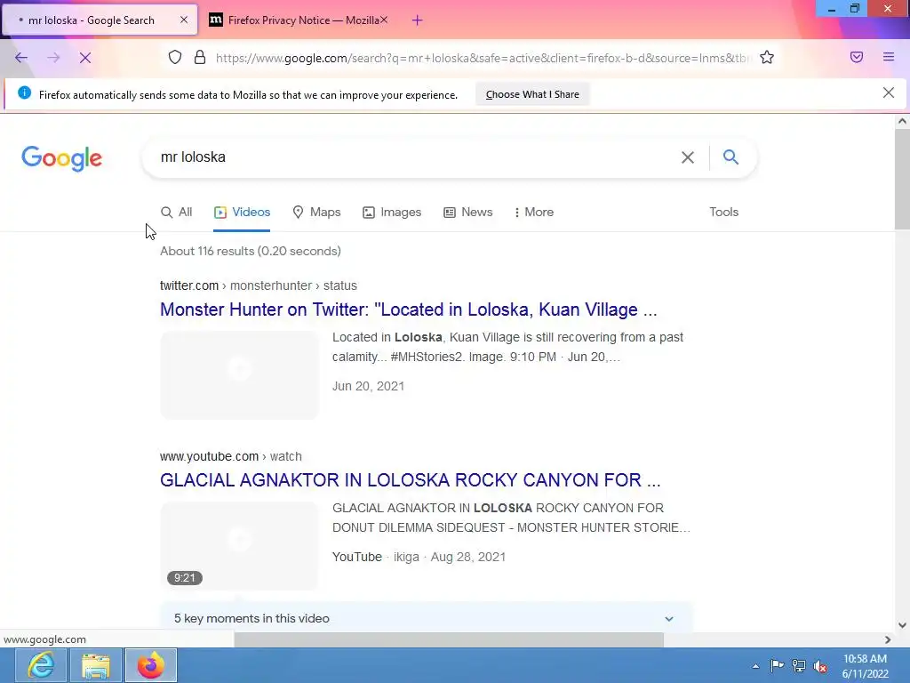Click 'About 116 results (0.20 seconds)' text
This screenshot has height=683, width=910.
(250, 251)
